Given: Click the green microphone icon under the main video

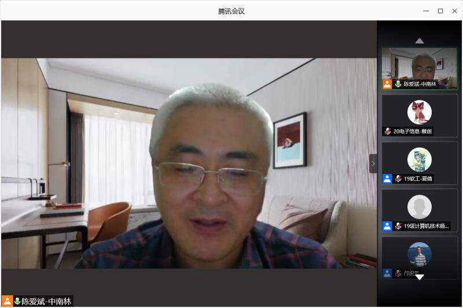Looking at the screenshot, I should [x=17, y=301].
